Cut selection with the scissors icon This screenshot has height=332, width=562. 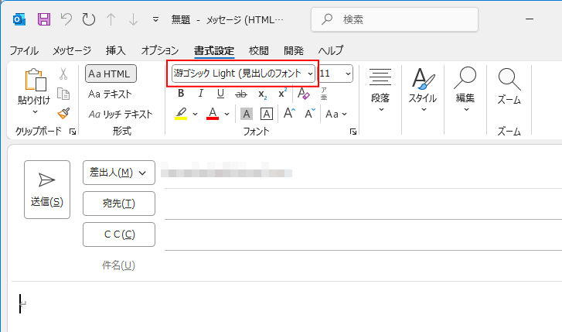click(63, 74)
